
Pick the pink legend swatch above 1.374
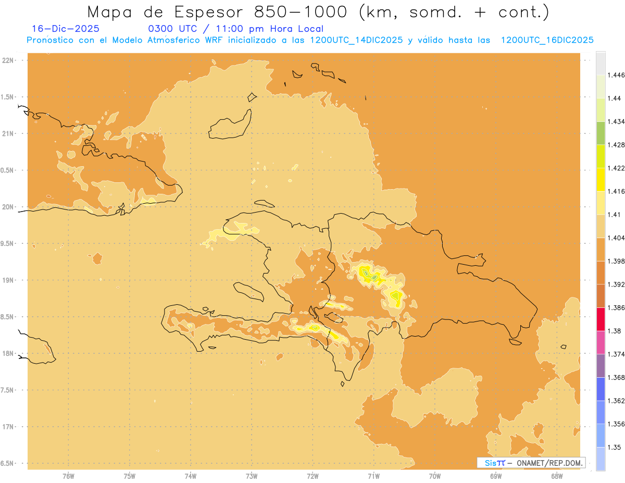pyautogui.click(x=601, y=342)
